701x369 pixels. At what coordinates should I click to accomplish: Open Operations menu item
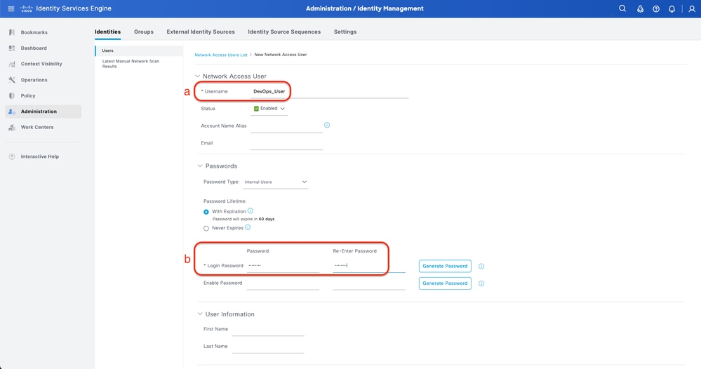point(34,80)
